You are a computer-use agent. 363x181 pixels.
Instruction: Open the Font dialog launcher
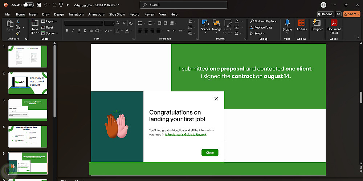tap(134, 39)
